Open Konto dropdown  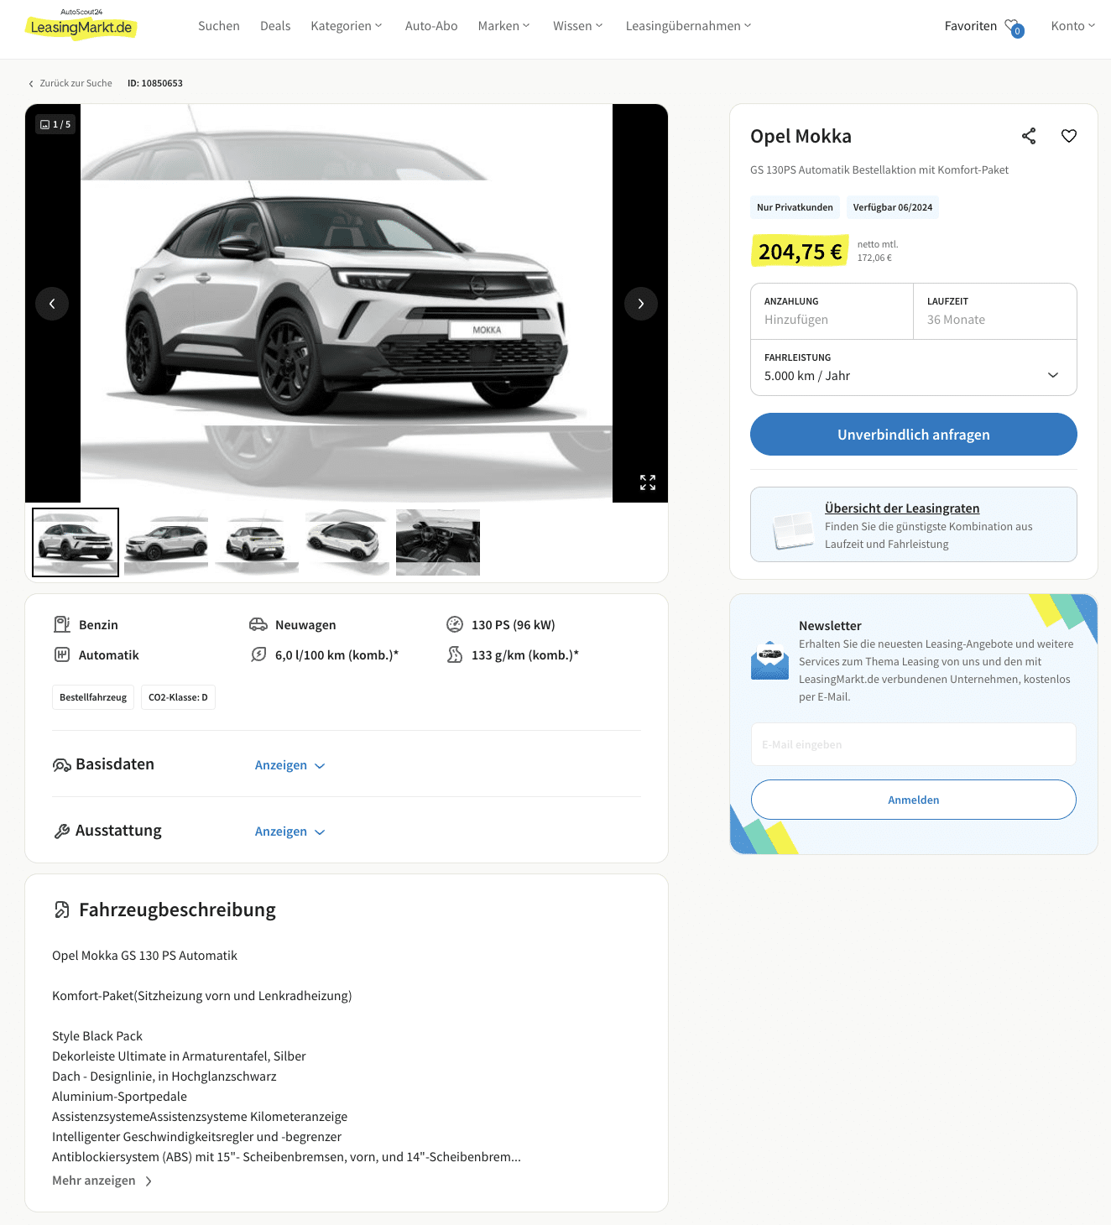[1072, 26]
